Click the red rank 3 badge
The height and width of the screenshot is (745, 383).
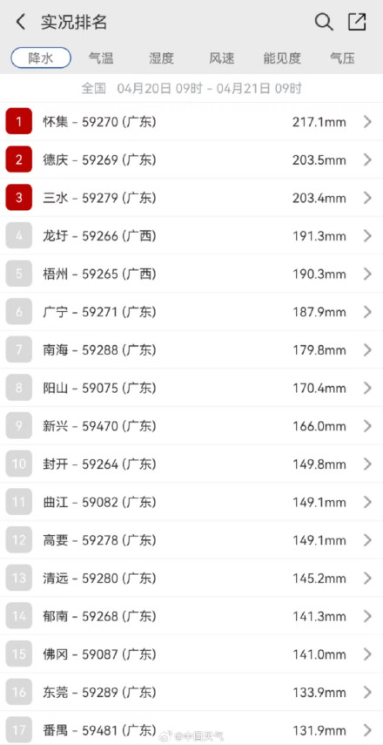[x=19, y=198]
